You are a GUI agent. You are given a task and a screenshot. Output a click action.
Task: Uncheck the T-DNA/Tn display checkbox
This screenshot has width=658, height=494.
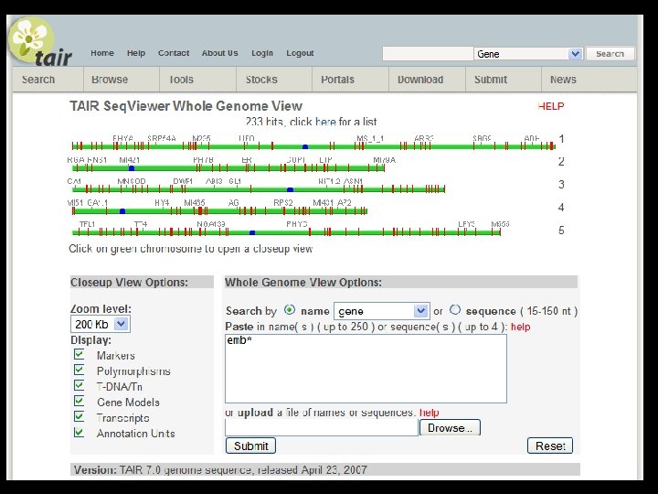(79, 385)
